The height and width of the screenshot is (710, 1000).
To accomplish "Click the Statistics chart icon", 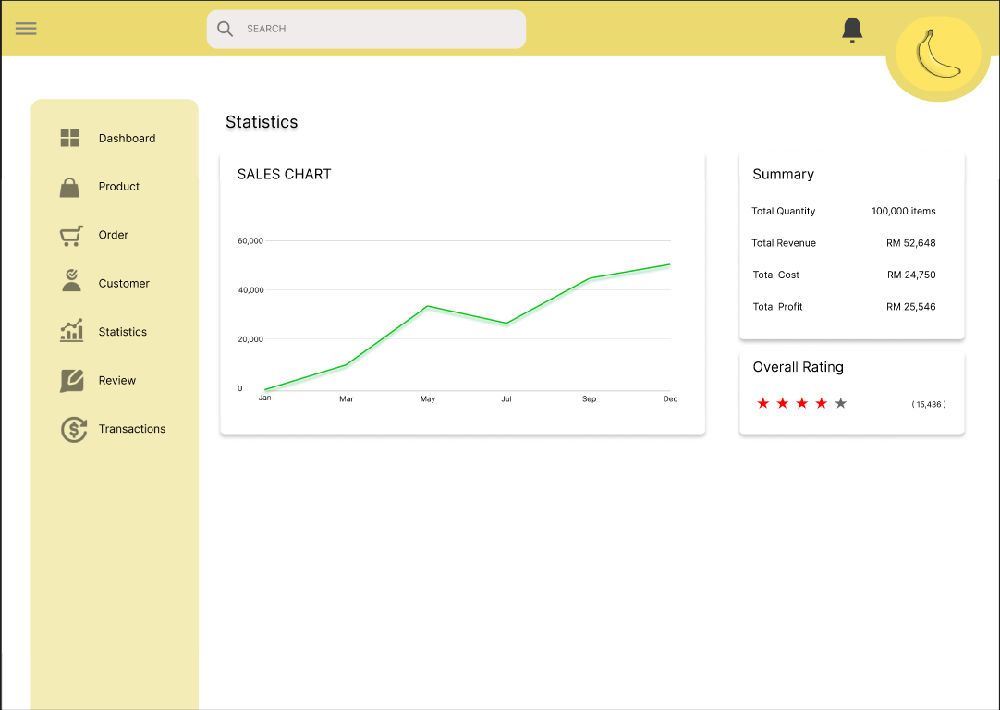I will [x=71, y=331].
